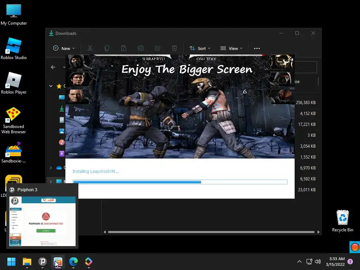The width and height of the screenshot is (360, 270).
Task: Open the Sort dropdown
Action: [x=200, y=48]
